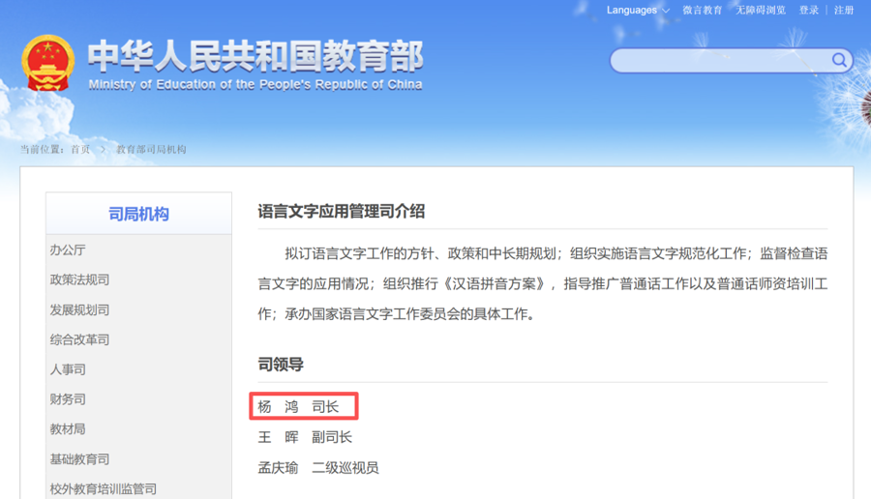Open the 微言教育 link

[x=702, y=10]
